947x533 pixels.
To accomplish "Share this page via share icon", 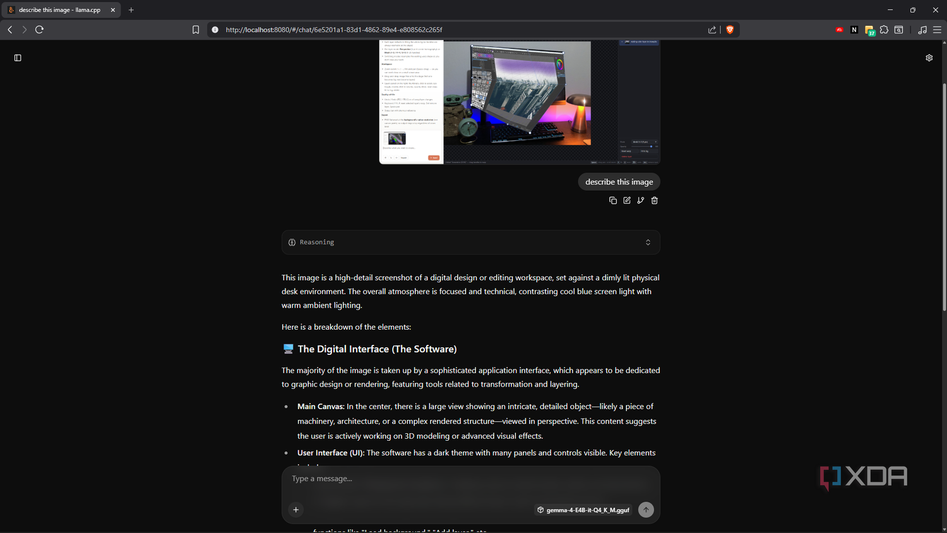I will pos(712,30).
